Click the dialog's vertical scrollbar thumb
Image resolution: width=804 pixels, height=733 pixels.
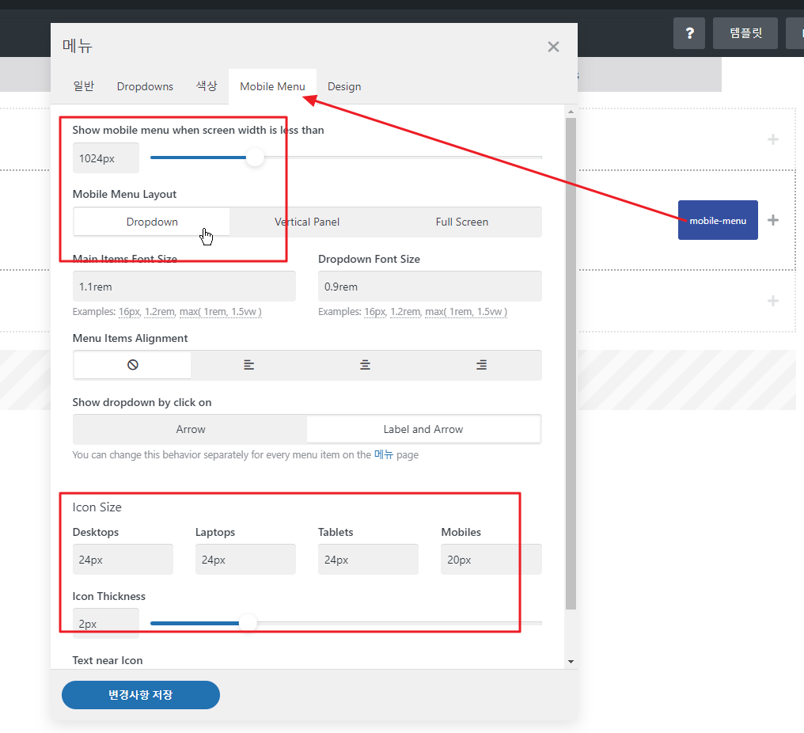[x=571, y=363]
